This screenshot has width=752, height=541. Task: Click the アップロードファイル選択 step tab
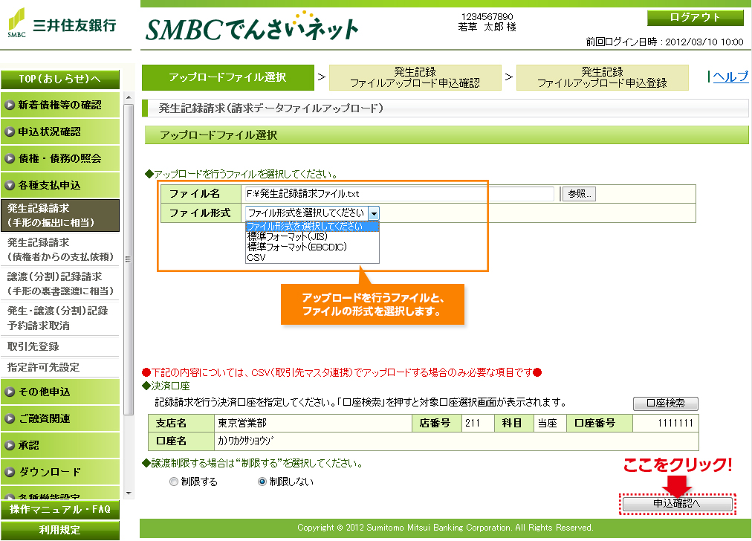[x=228, y=77]
